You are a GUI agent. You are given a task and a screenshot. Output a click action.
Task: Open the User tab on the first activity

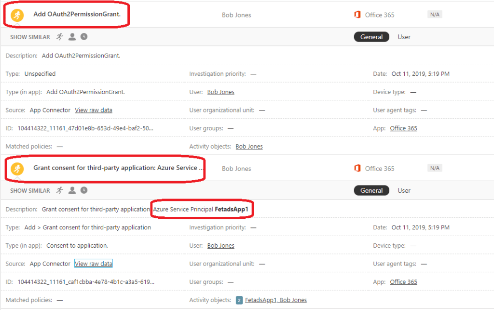[x=404, y=37]
